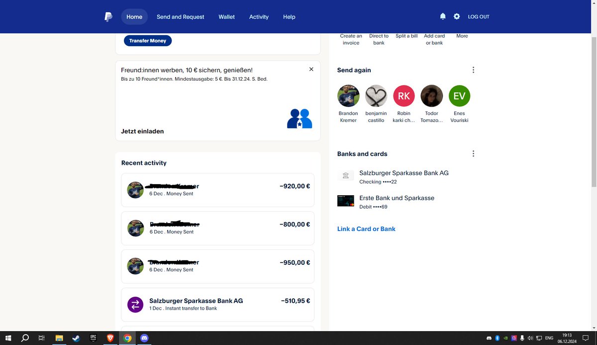Click the More shortcut label

462,36
